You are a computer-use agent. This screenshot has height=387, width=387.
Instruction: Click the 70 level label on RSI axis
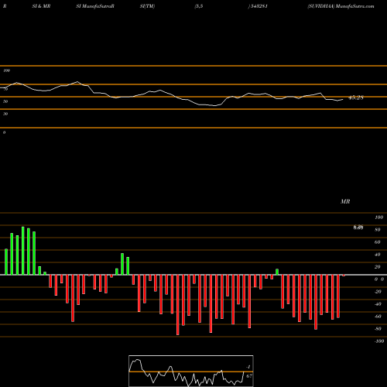pos(5,89)
